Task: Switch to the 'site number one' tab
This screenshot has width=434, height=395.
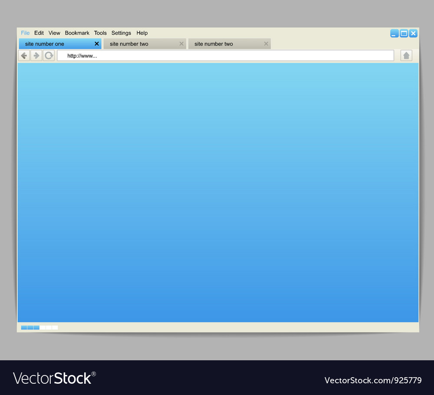Action: coord(52,44)
